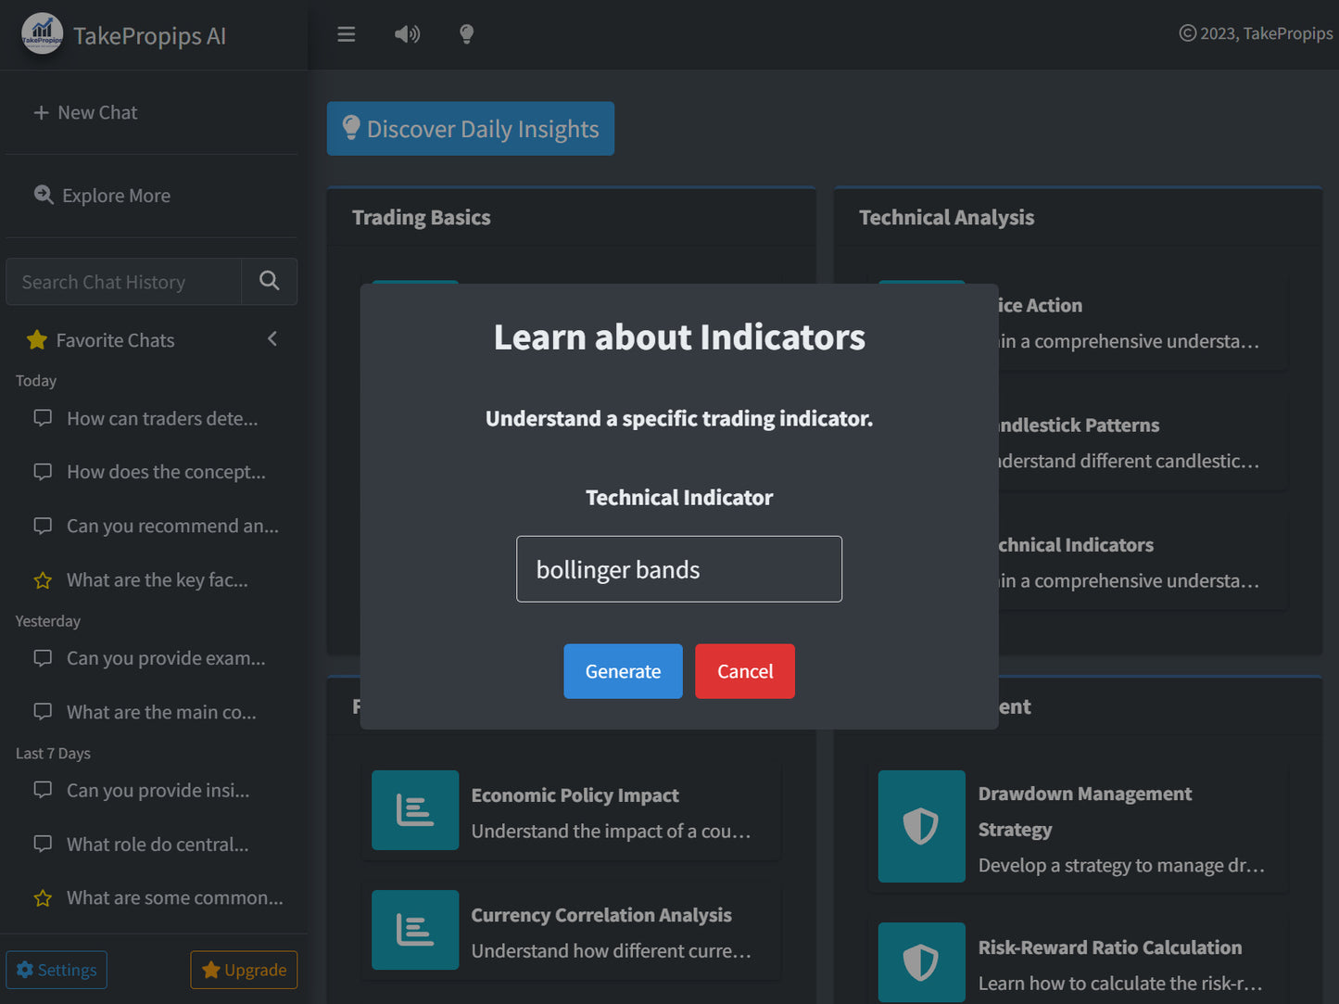Click the Drawdown Management Strategy shield icon

pyautogui.click(x=921, y=826)
